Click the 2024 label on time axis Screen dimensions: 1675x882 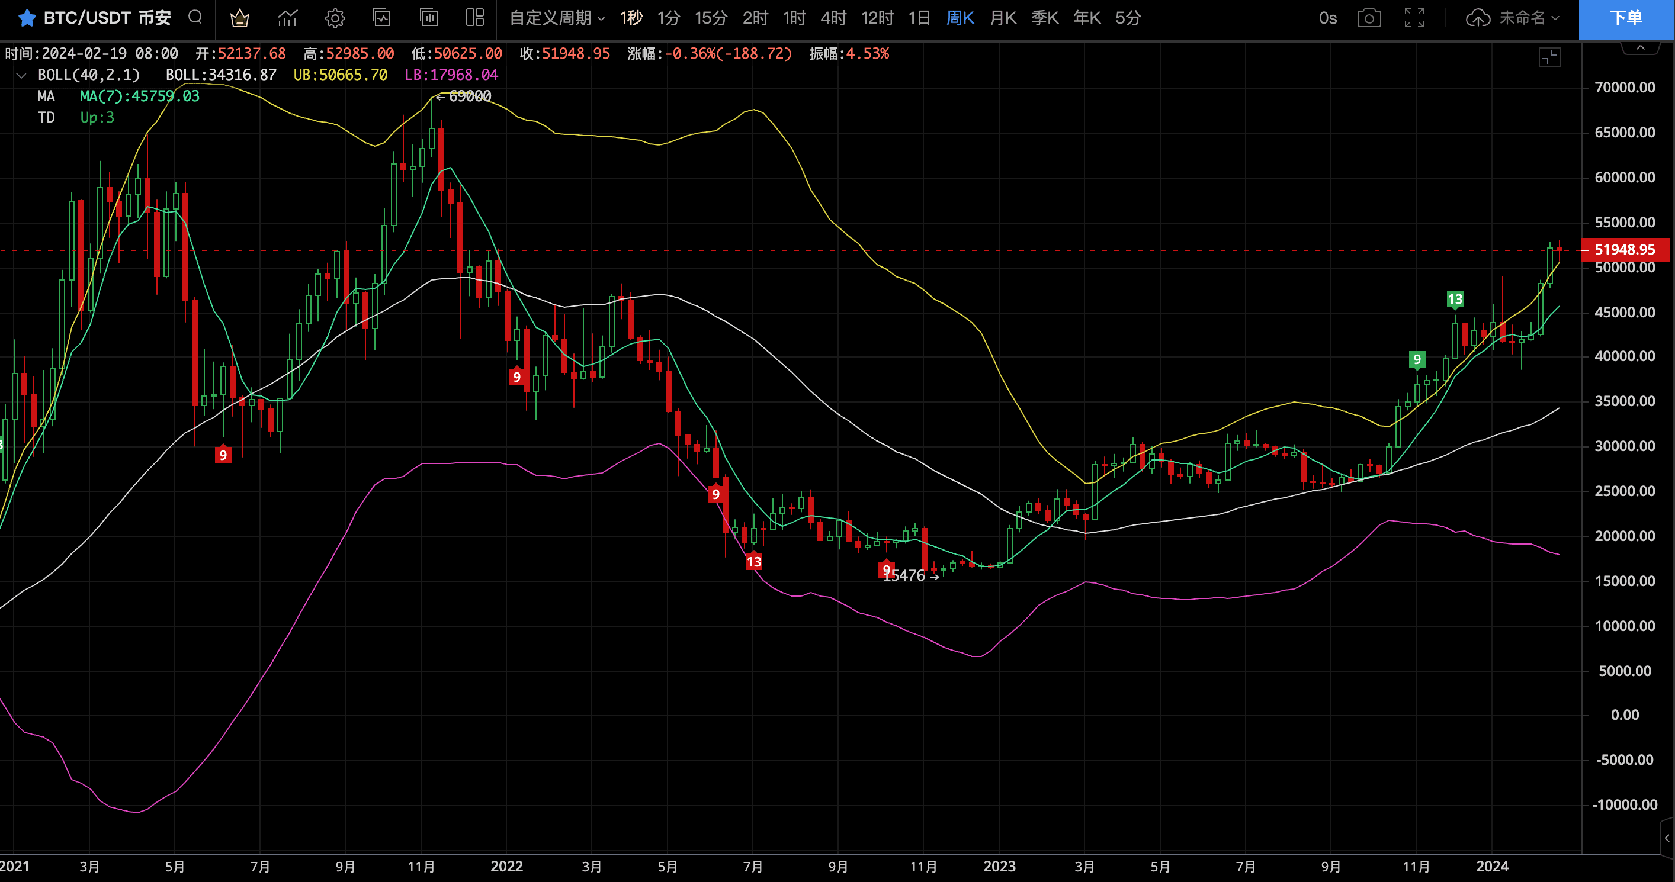[1493, 867]
